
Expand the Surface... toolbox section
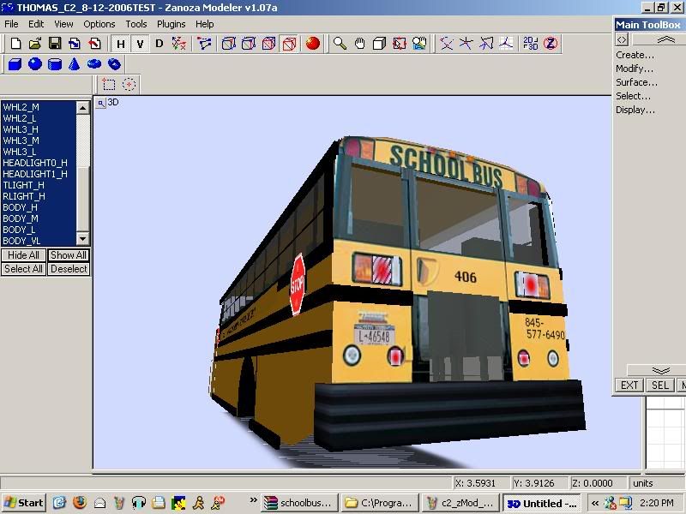[636, 82]
